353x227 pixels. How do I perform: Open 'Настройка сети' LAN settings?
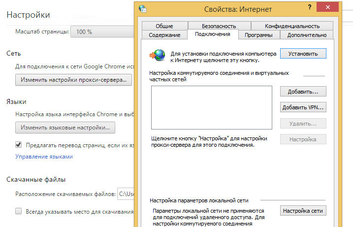coord(303,211)
